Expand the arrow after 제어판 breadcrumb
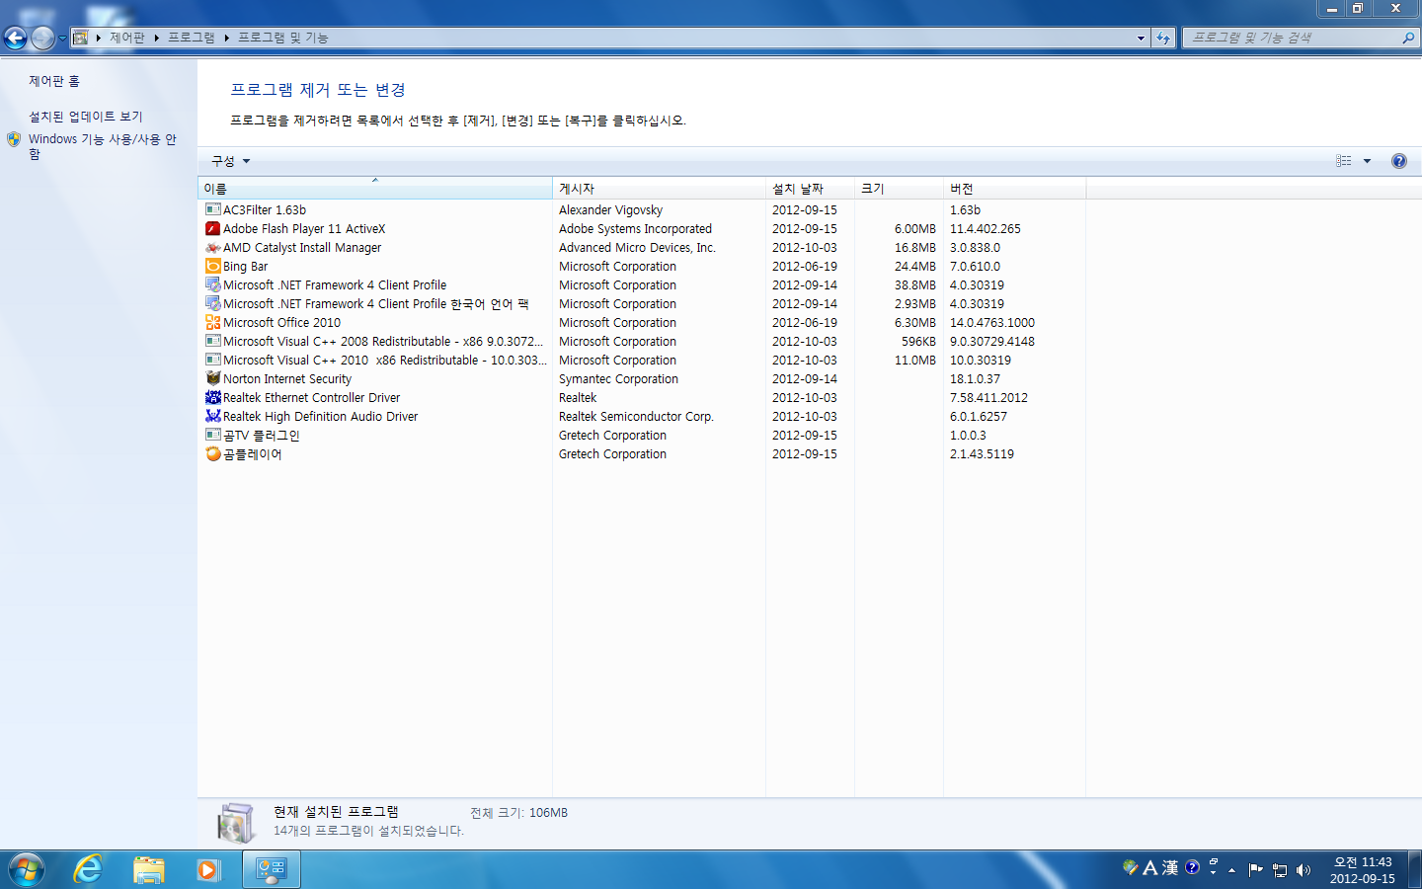 tap(156, 38)
